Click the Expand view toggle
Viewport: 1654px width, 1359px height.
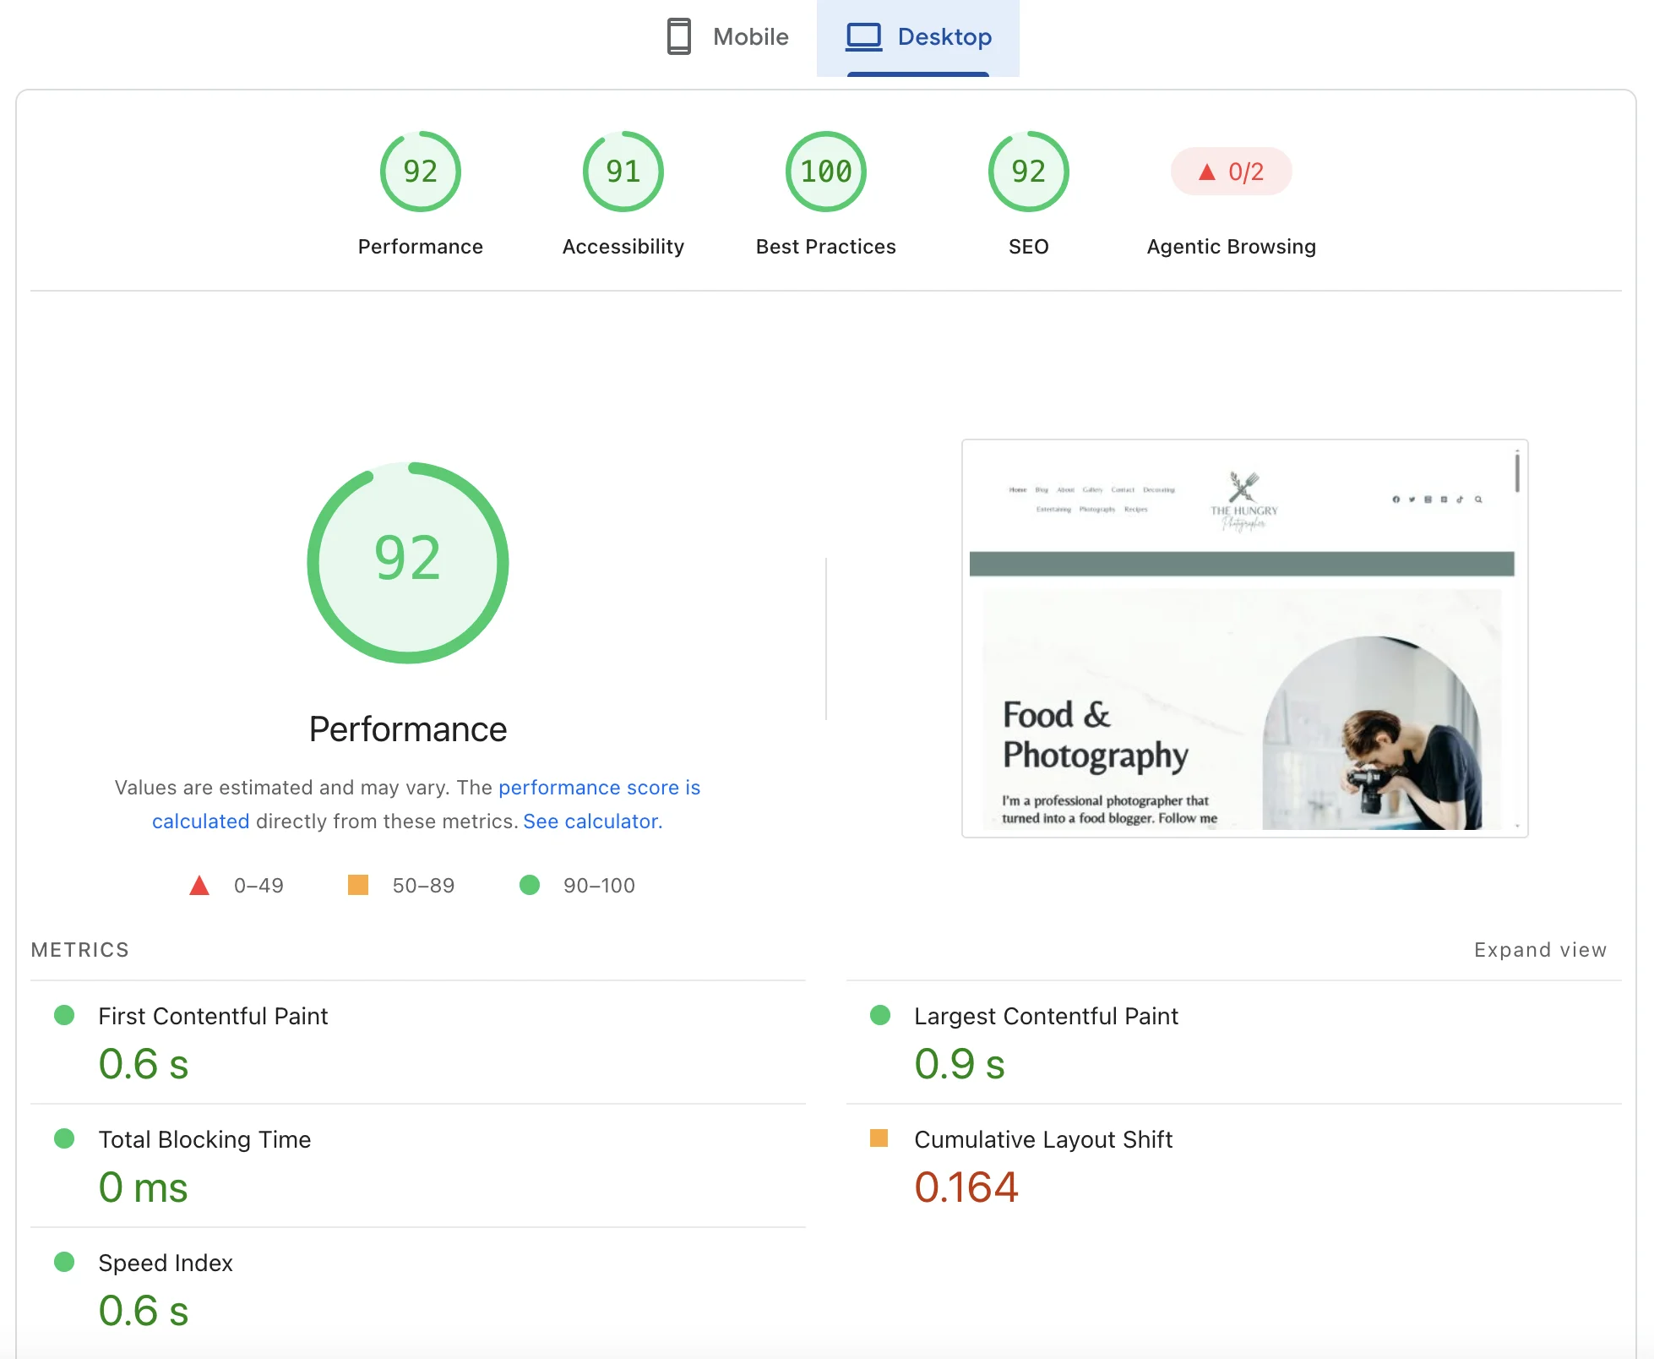coord(1541,950)
